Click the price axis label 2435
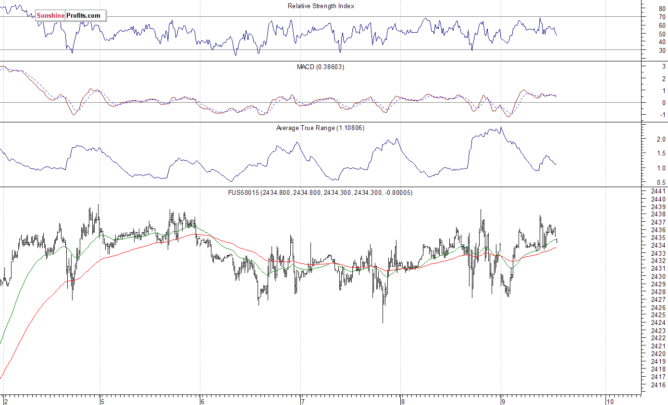Image resolution: width=668 pixels, height=405 pixels. [x=658, y=238]
